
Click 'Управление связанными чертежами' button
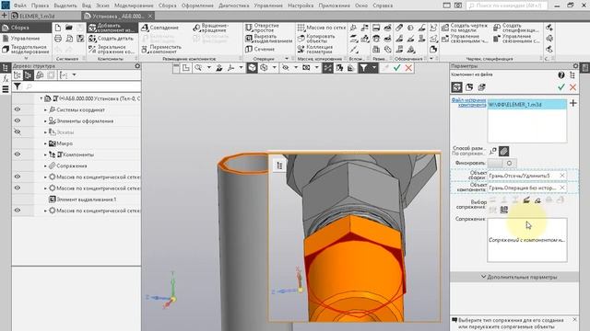click(x=465, y=39)
